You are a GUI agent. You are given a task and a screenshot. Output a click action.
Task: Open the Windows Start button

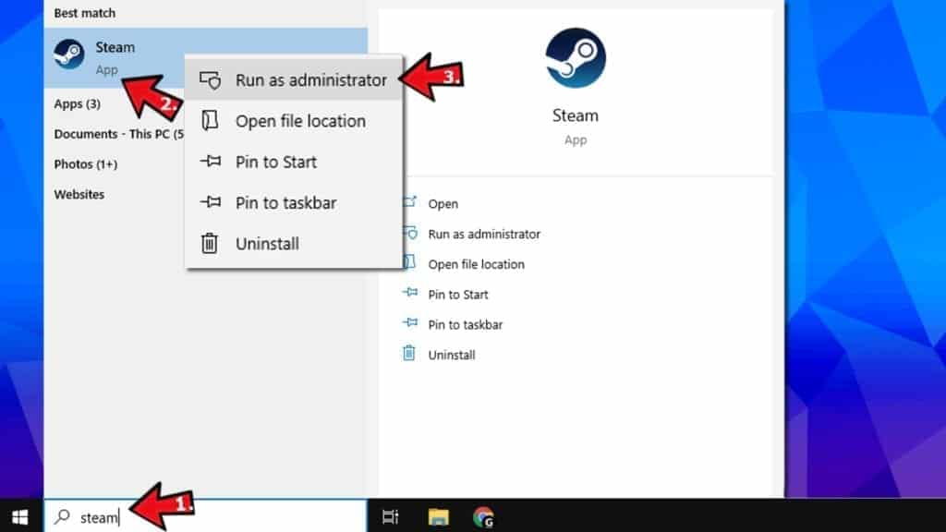[x=20, y=517]
